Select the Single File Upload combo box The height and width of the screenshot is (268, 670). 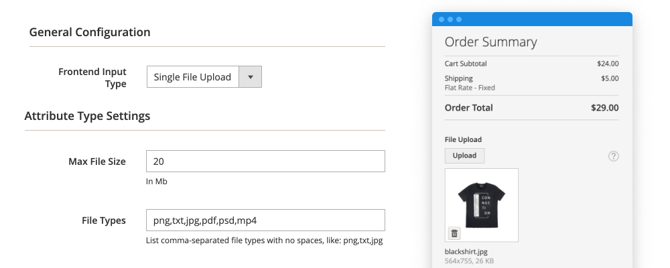193,76
